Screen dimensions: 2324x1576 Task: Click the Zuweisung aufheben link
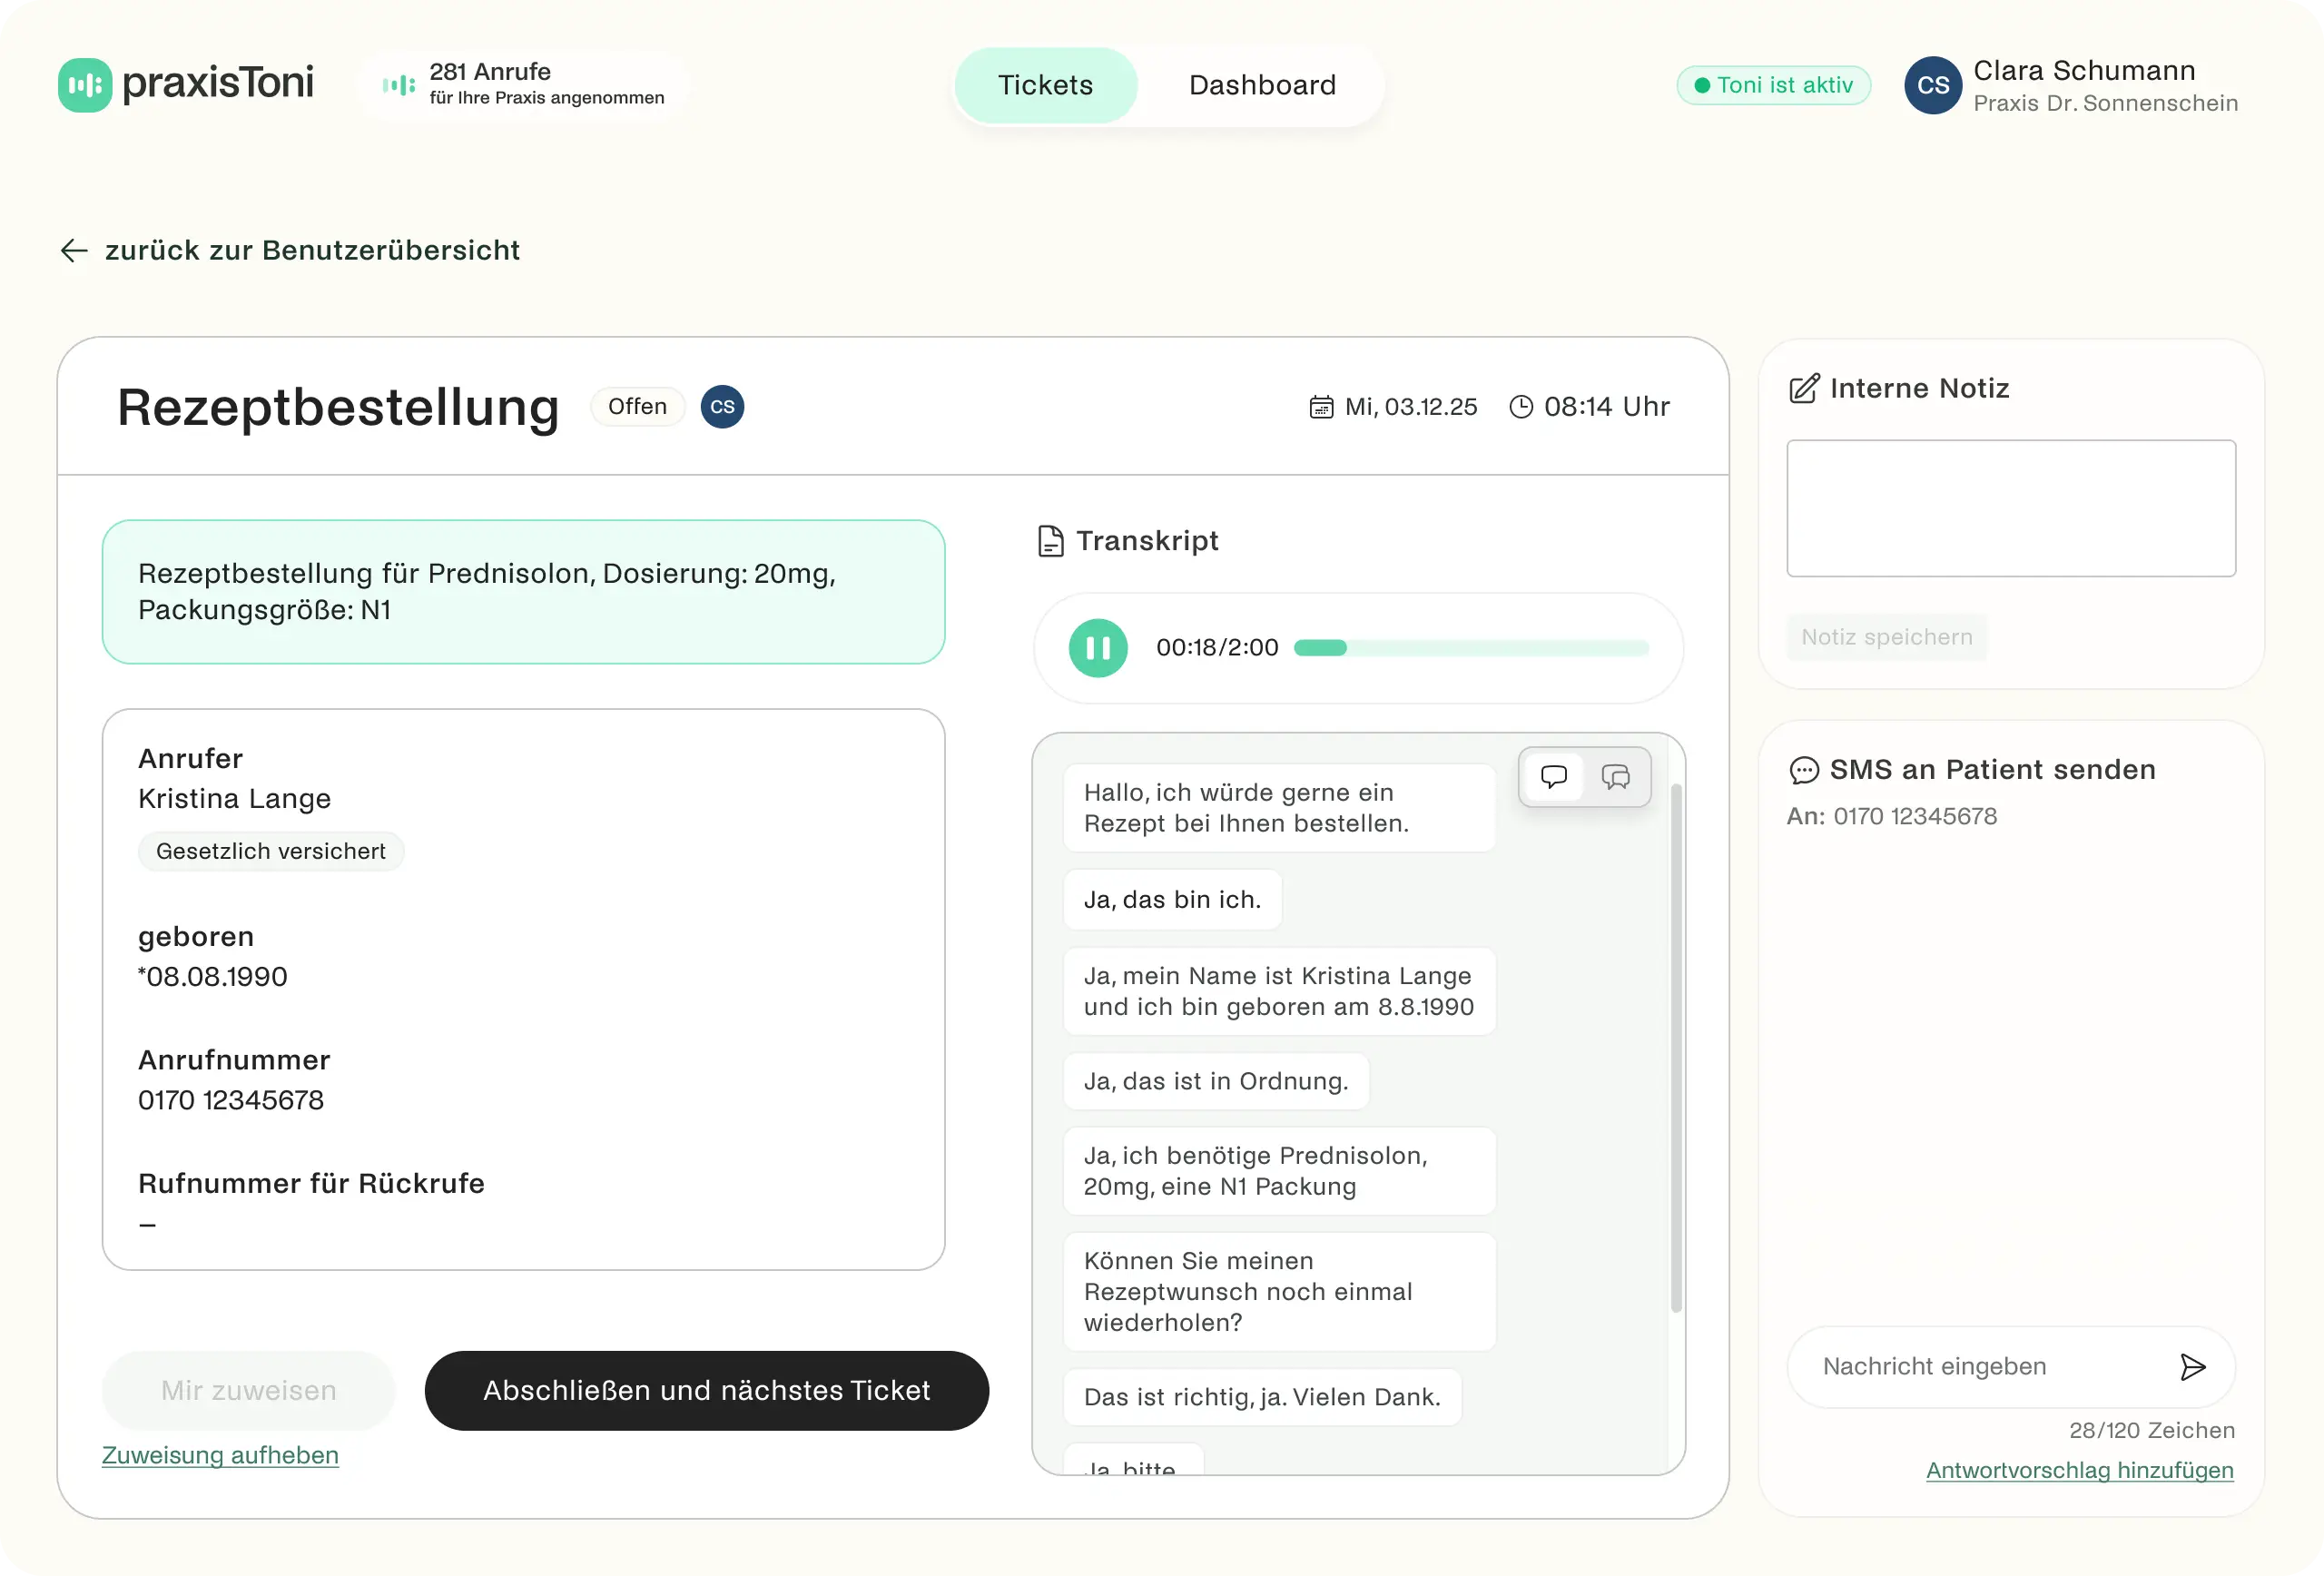[220, 1455]
